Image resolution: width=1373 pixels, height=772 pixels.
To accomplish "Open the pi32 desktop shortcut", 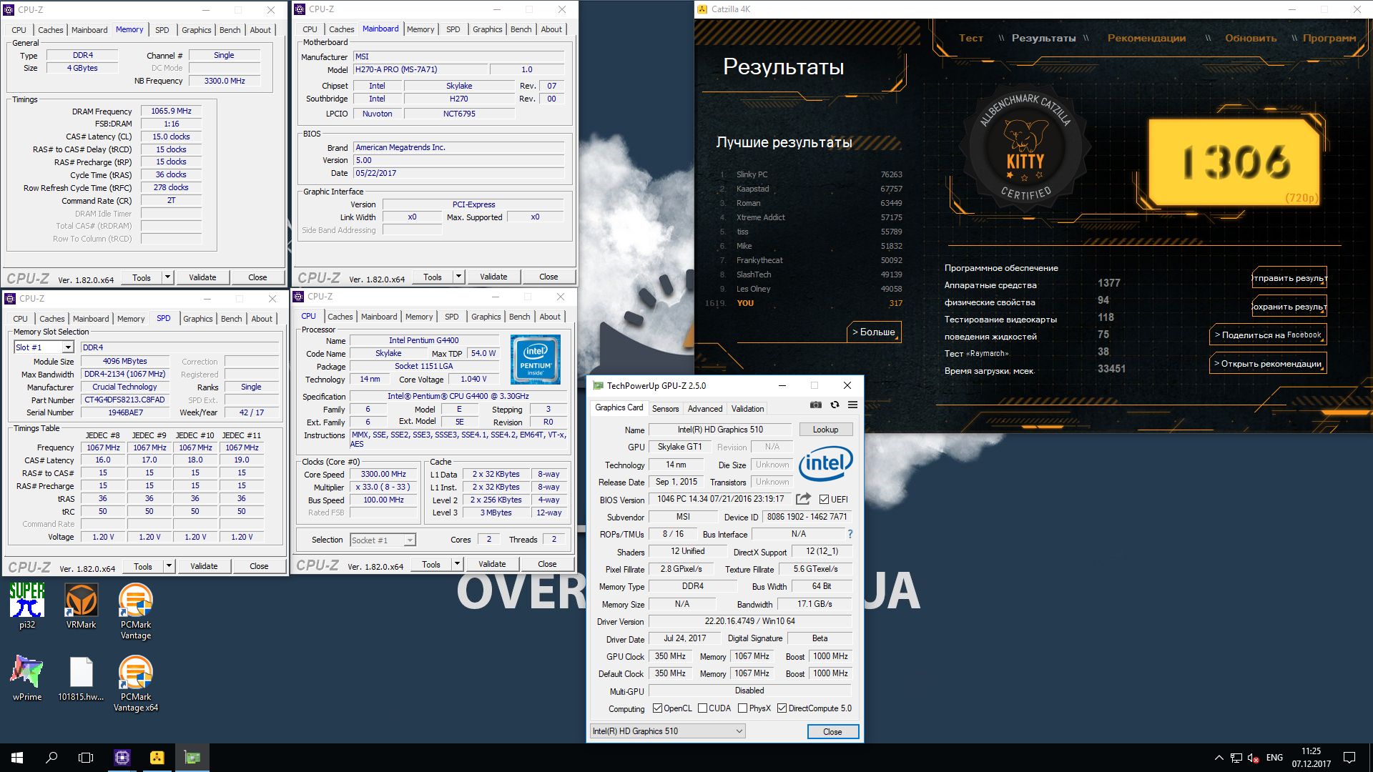I will click(x=27, y=605).
